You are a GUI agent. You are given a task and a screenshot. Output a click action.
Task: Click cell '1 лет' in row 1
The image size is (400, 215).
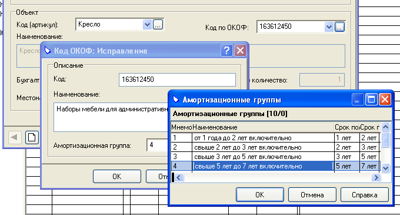347,138
